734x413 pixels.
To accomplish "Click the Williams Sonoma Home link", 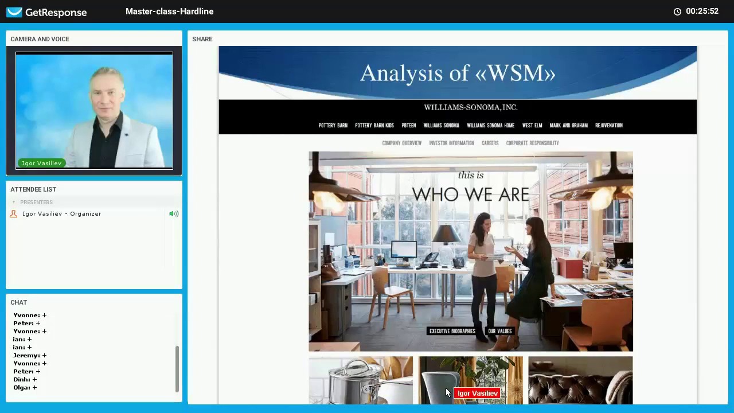I will pos(491,126).
